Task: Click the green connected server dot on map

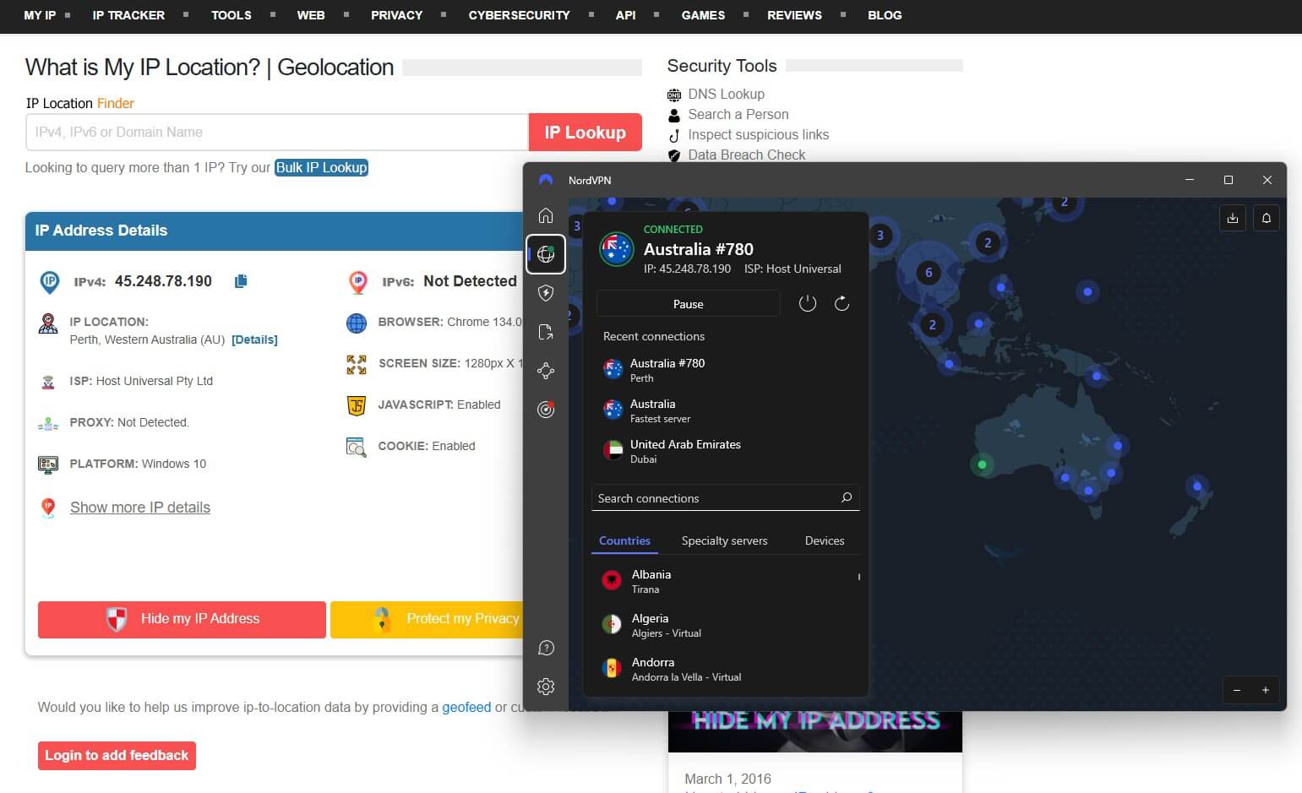Action: 982,464
